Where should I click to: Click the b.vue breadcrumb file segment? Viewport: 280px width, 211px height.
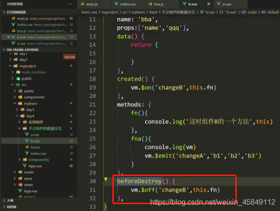(210, 12)
